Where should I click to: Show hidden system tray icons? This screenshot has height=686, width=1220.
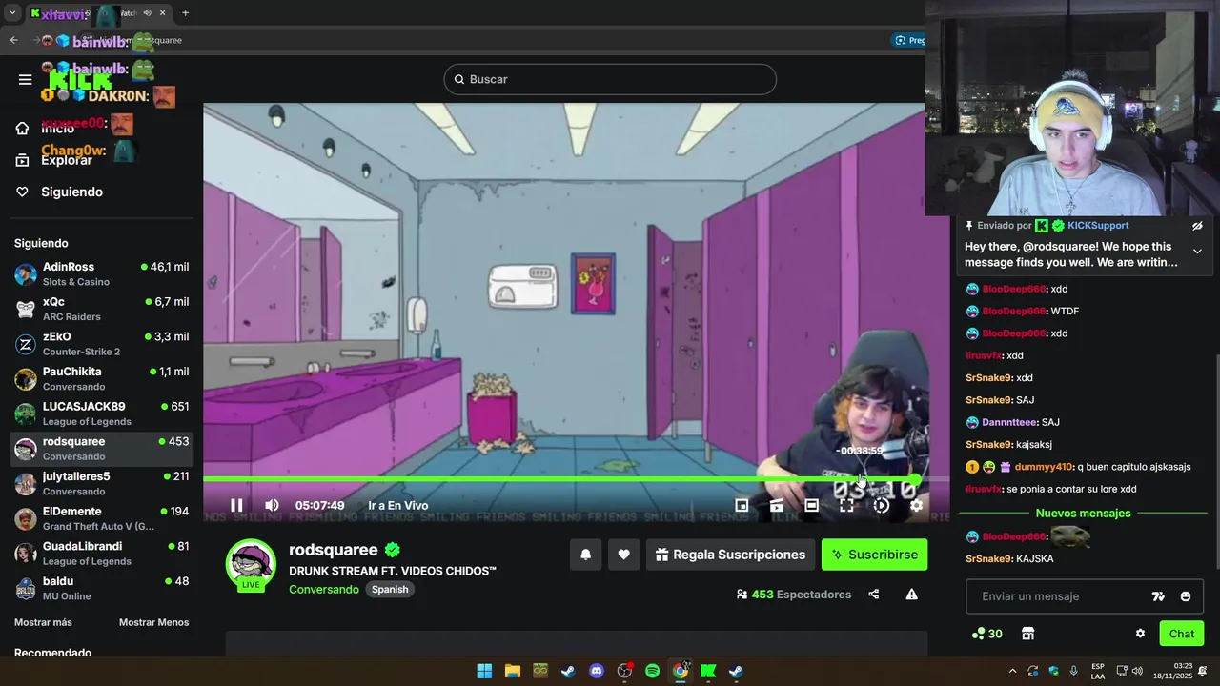click(x=1012, y=671)
